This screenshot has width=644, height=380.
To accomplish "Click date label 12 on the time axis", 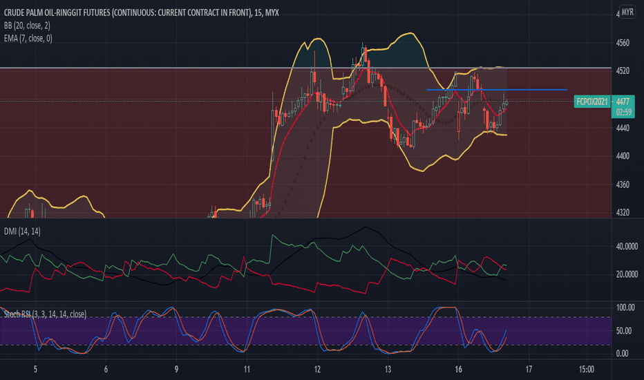I will (x=317, y=370).
